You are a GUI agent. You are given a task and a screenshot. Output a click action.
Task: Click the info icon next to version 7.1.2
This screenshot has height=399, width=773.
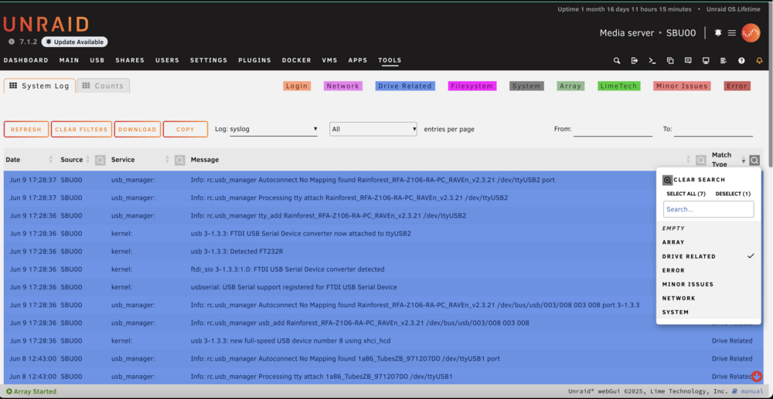[x=12, y=42]
